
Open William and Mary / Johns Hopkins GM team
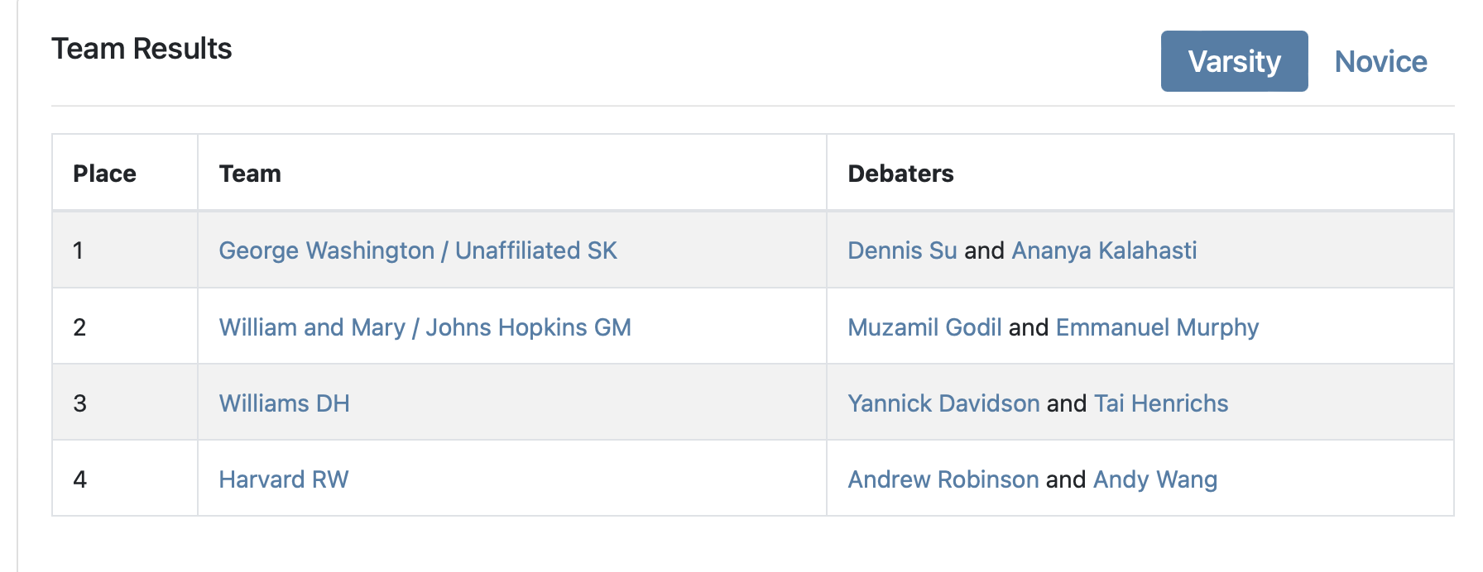coord(425,327)
